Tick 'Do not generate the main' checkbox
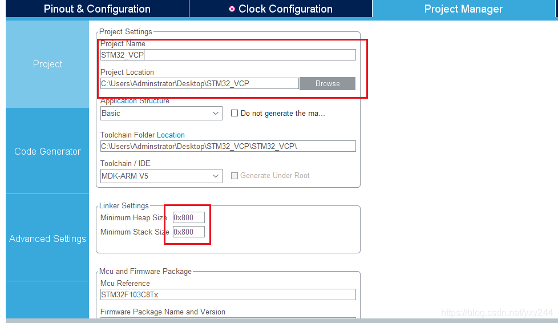 234,113
